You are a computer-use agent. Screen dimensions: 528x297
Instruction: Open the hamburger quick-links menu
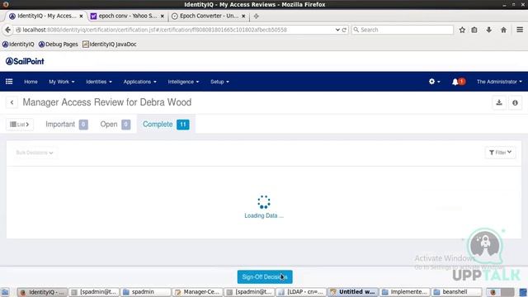pyautogui.click(x=9, y=82)
